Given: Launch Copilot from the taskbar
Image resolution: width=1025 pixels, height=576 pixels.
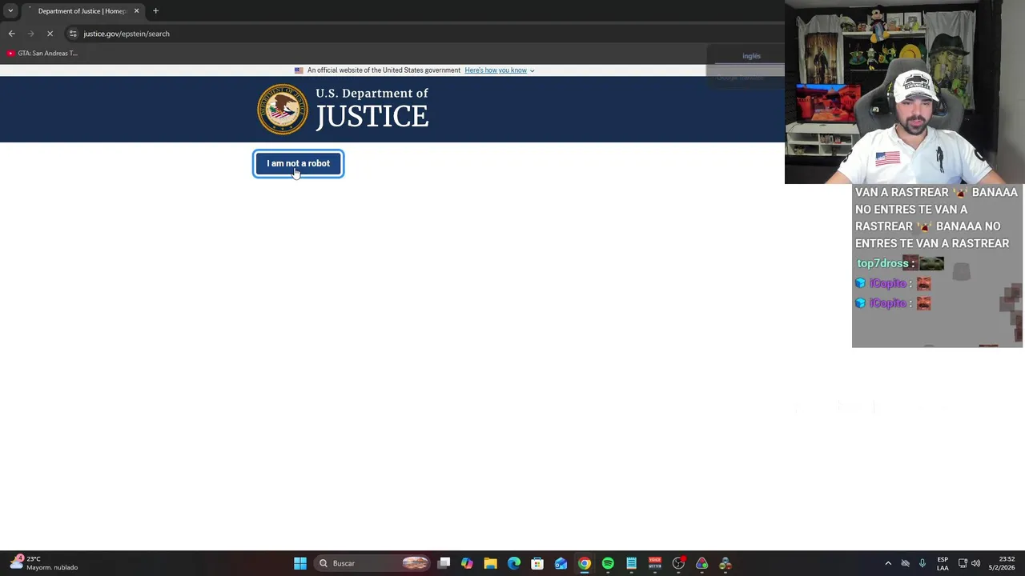Looking at the screenshot, I should pos(467,563).
